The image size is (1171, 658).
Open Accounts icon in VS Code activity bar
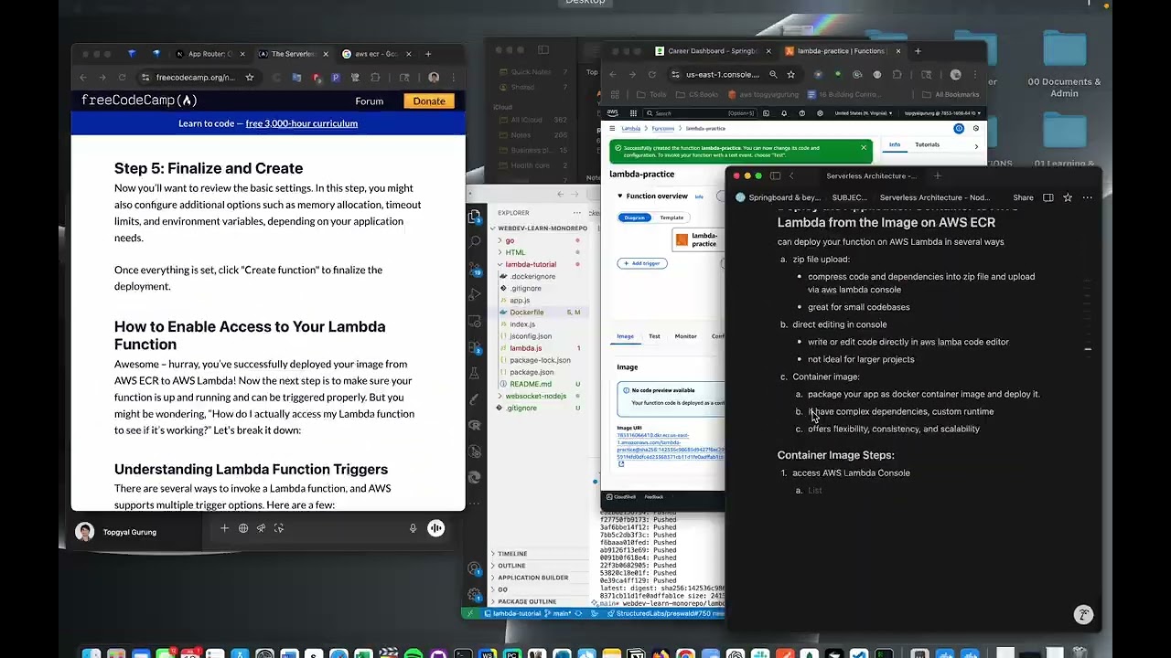point(474,568)
